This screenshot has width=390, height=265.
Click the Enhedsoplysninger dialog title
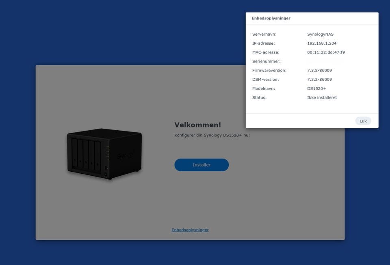(x=271, y=18)
